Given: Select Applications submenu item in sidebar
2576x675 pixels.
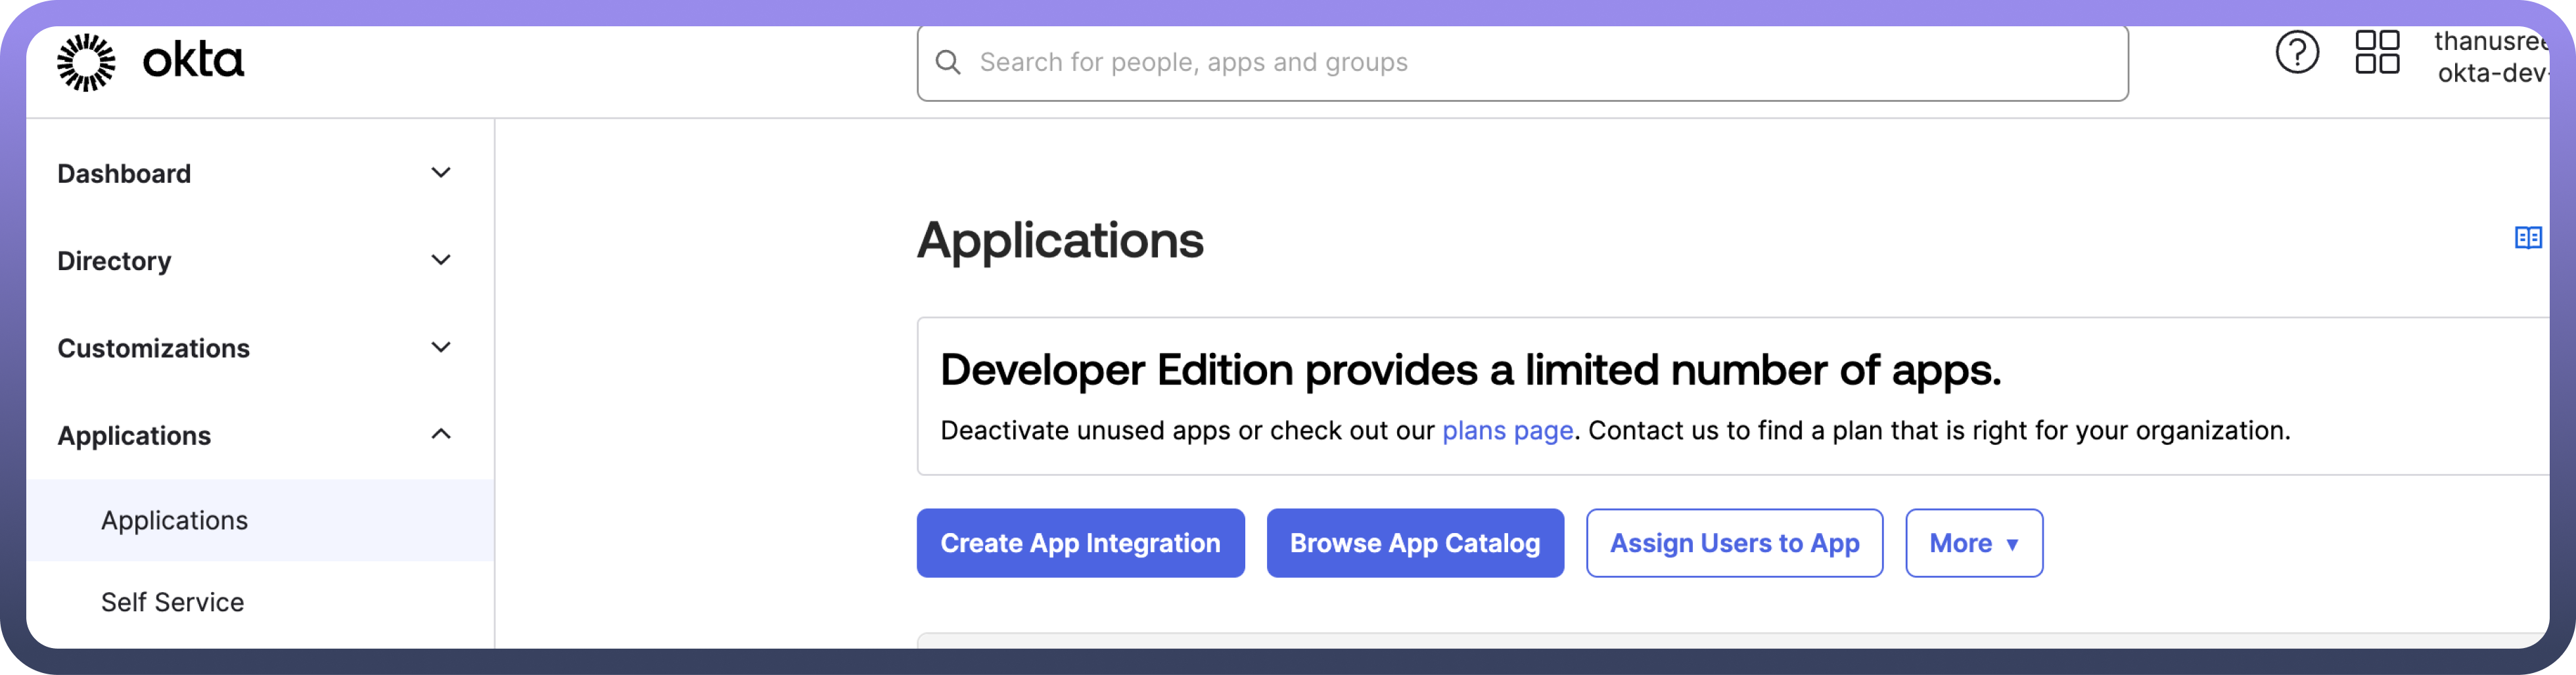Looking at the screenshot, I should pos(174,520).
